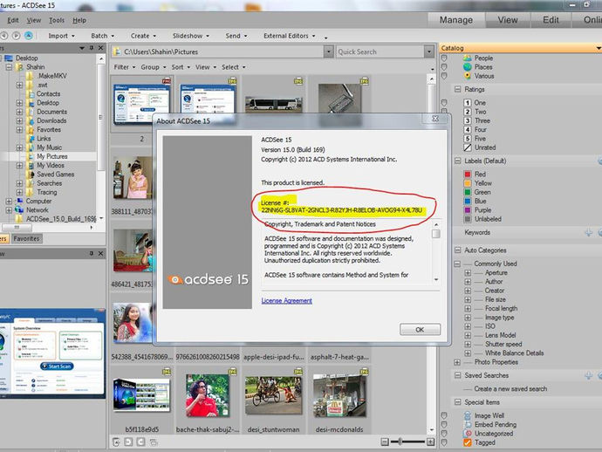Click the plus icon next to Keywords
The width and height of the screenshot is (602, 452).
coord(589,232)
